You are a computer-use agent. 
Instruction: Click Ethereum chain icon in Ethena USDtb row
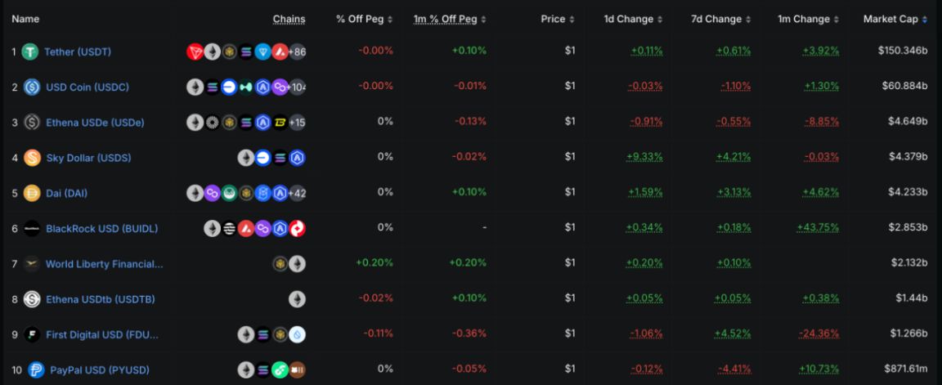[297, 299]
